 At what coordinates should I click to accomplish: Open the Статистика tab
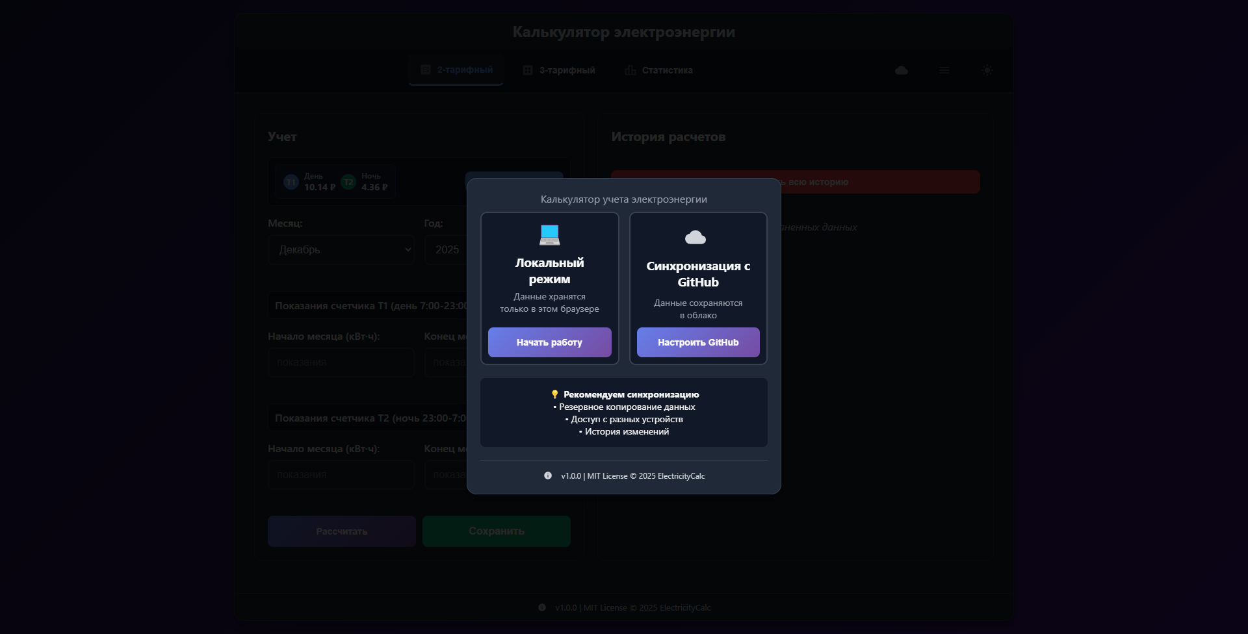point(659,70)
